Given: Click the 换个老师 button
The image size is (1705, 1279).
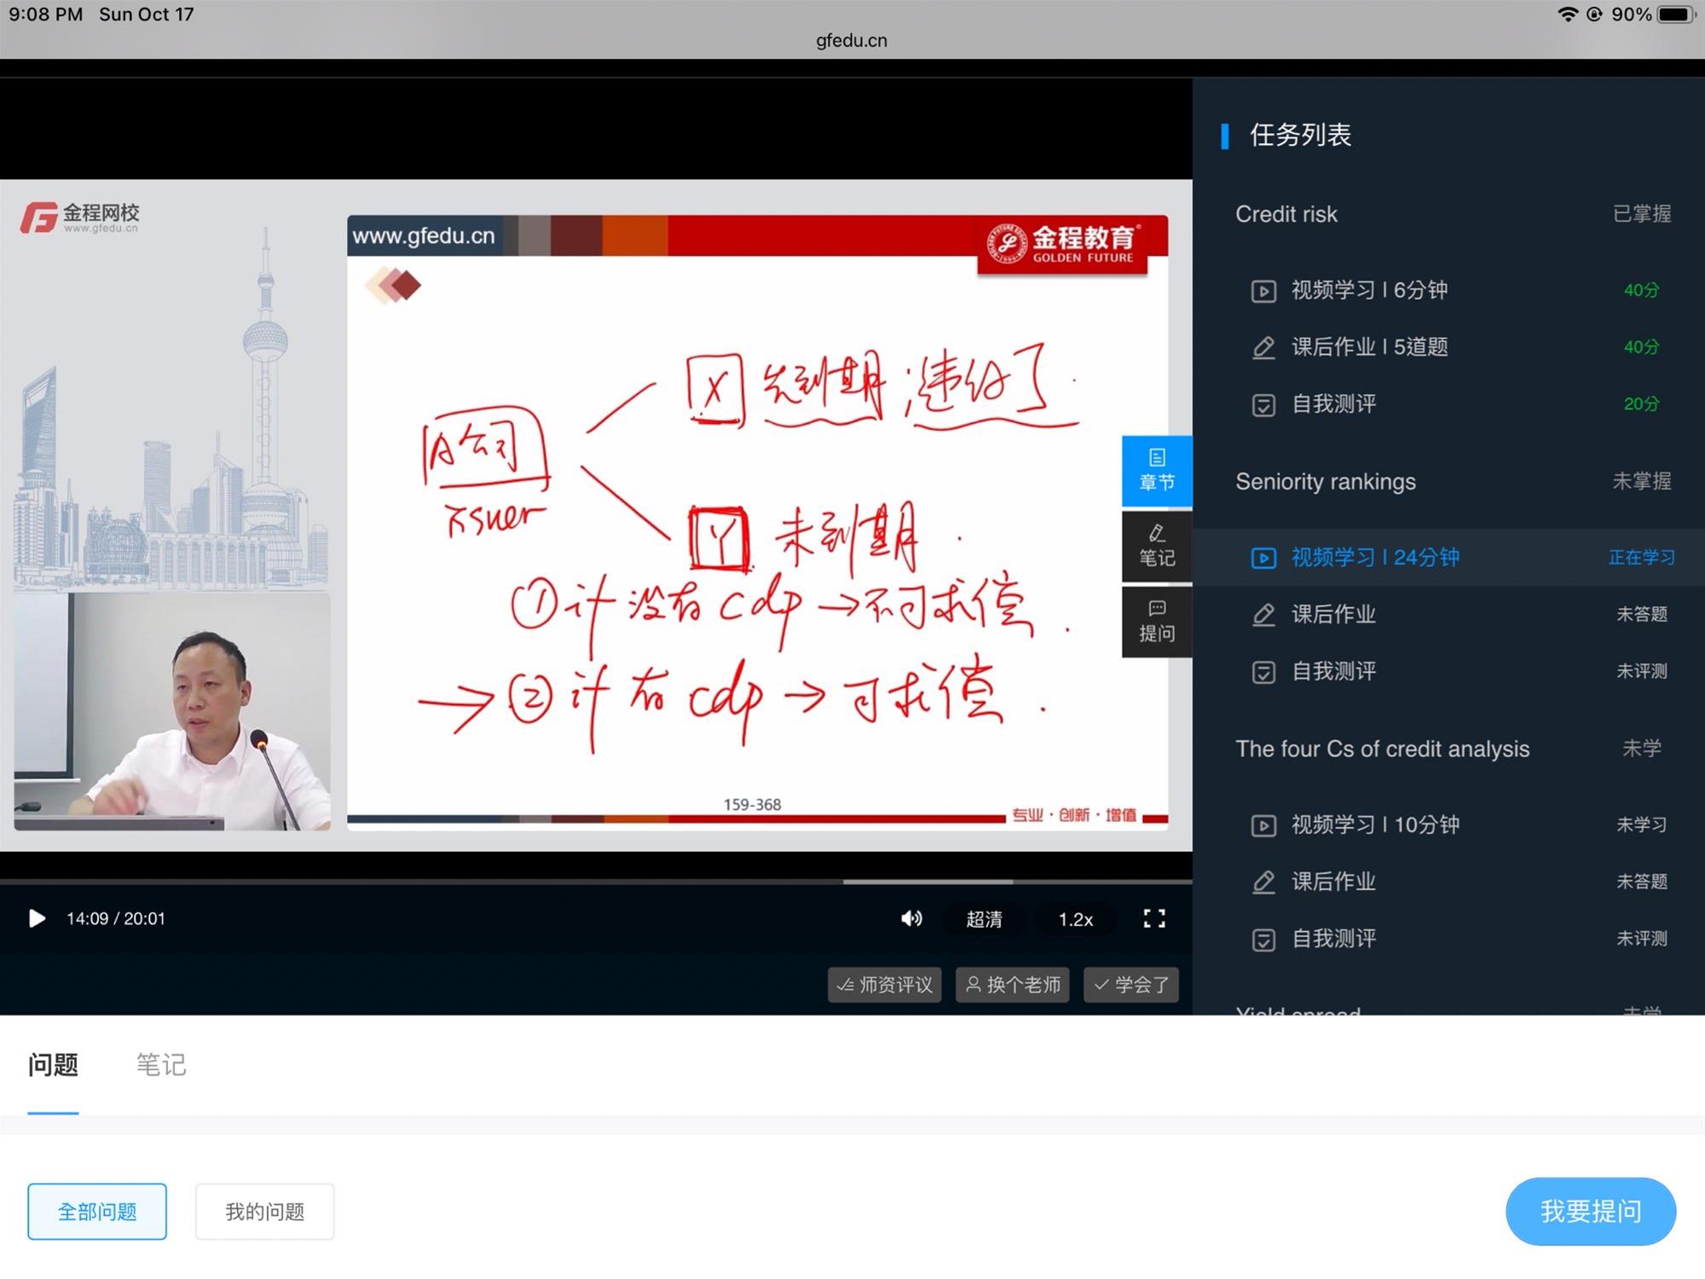Looking at the screenshot, I should [1013, 985].
